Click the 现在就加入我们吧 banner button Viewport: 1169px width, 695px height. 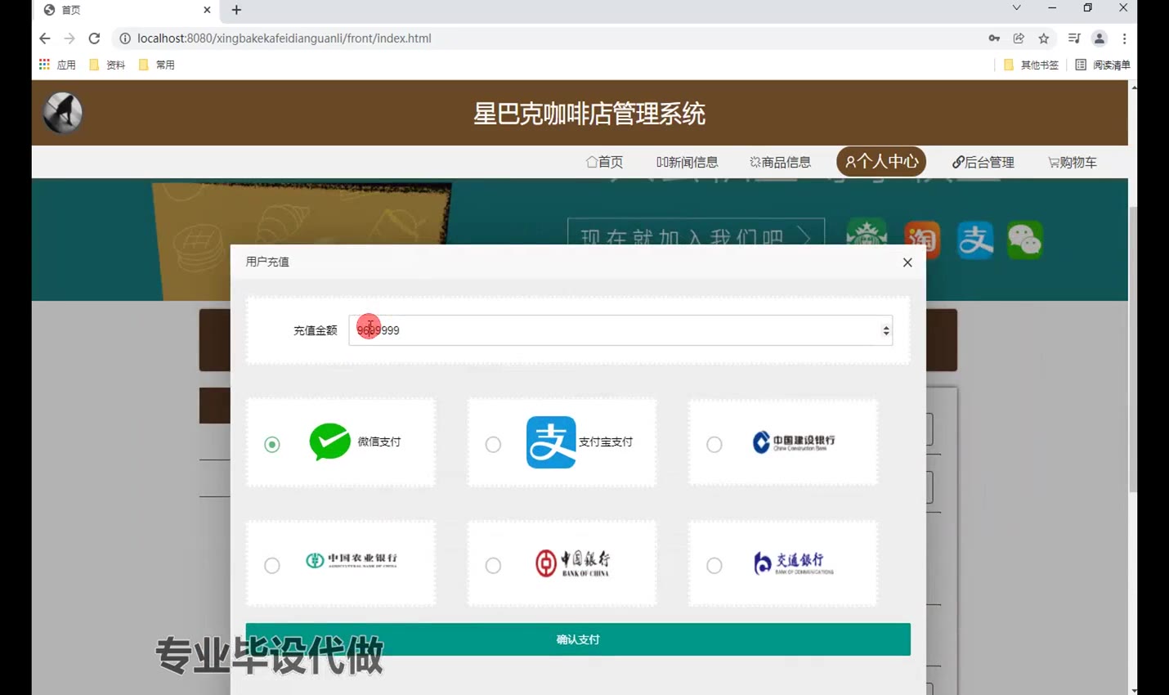pos(696,232)
